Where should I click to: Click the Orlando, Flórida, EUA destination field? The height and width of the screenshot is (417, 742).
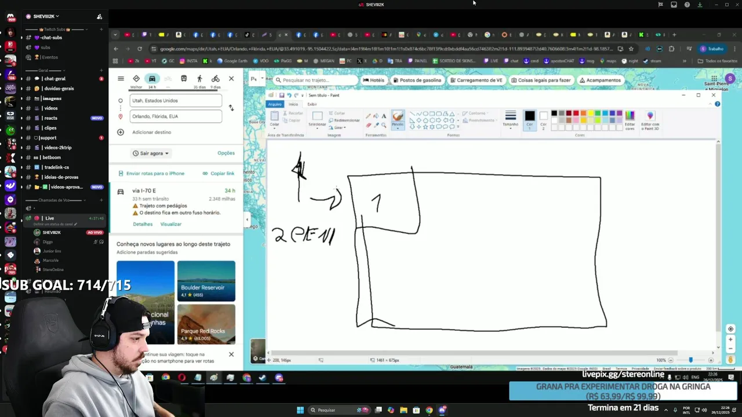coord(176,116)
